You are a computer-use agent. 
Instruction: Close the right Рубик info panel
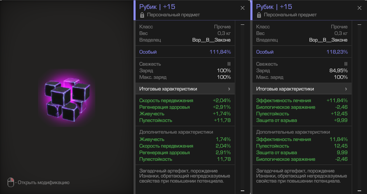pos(359,8)
